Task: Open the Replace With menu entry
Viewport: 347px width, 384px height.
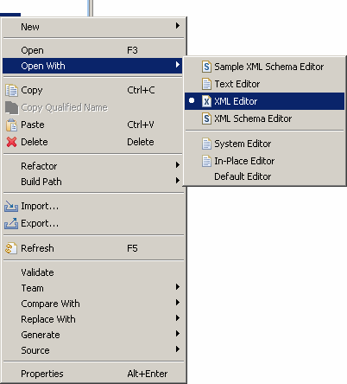Action: 93,319
